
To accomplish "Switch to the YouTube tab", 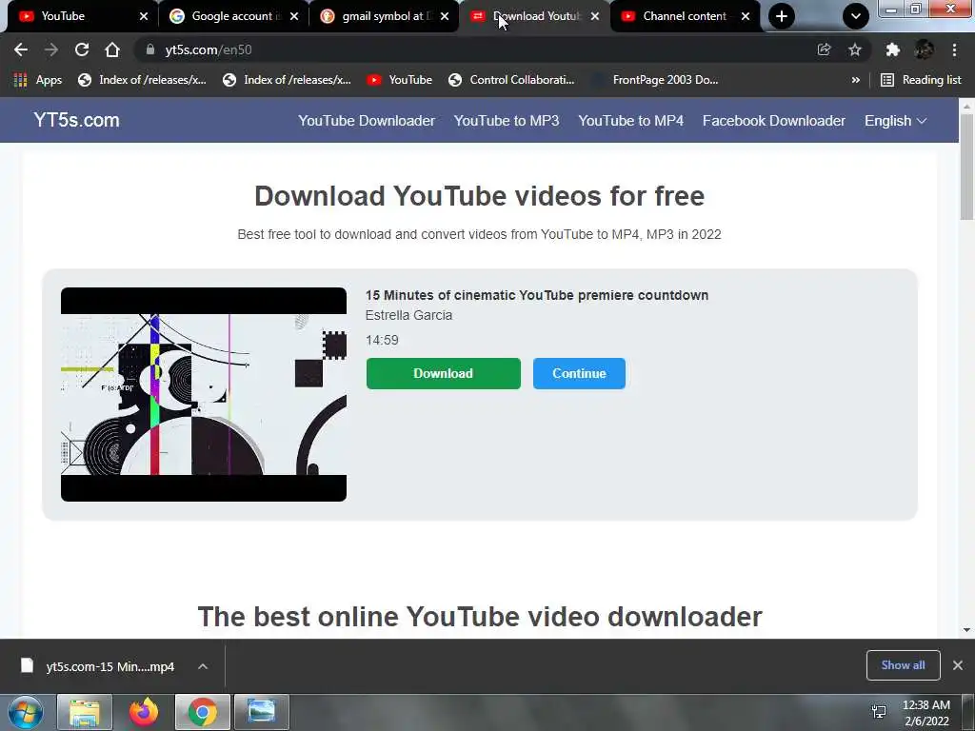I will (74, 16).
